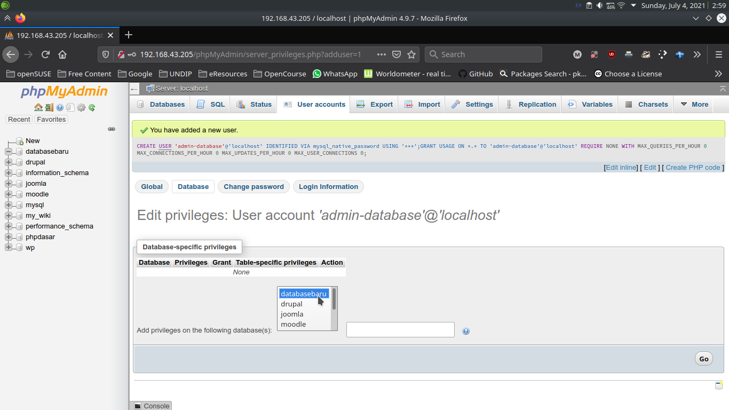Open the Charsets tab
The width and height of the screenshot is (729, 410).
[646, 105]
